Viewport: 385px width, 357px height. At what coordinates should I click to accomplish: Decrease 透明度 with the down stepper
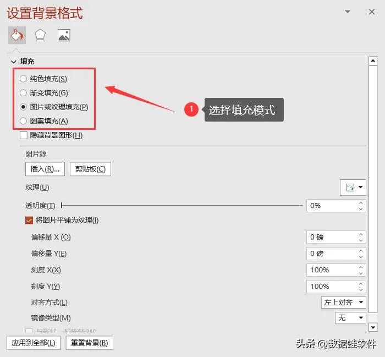point(361,209)
